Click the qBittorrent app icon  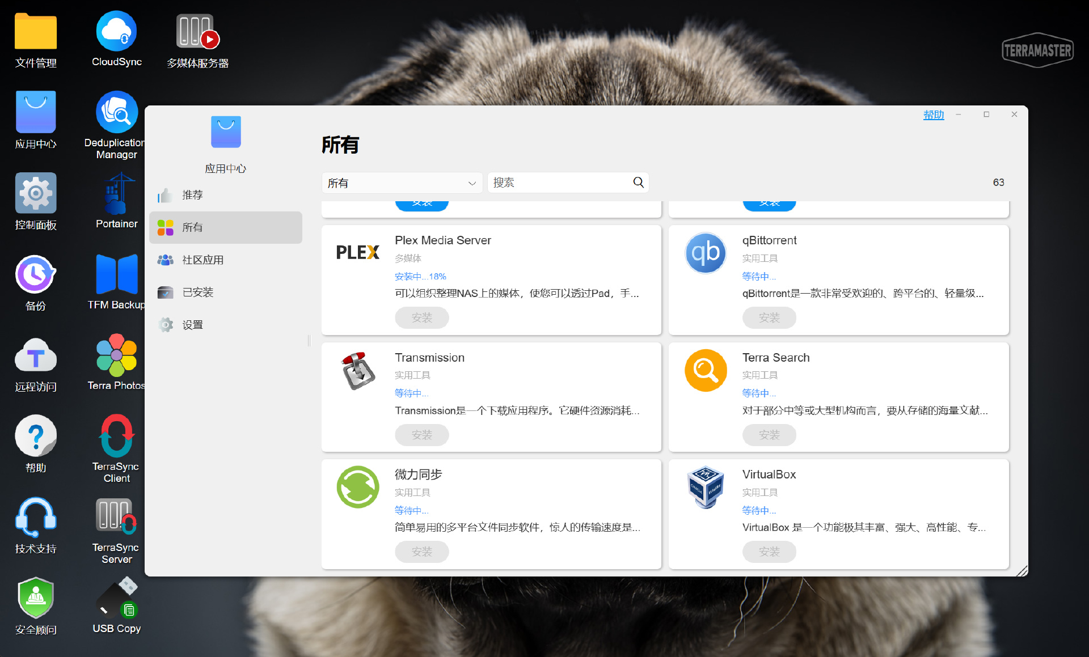coord(706,253)
